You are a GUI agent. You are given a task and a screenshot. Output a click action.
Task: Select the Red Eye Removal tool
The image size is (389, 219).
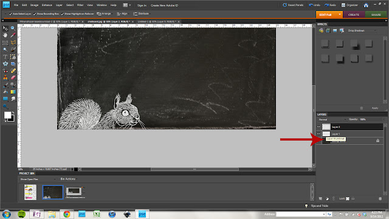[x=5, y=71]
